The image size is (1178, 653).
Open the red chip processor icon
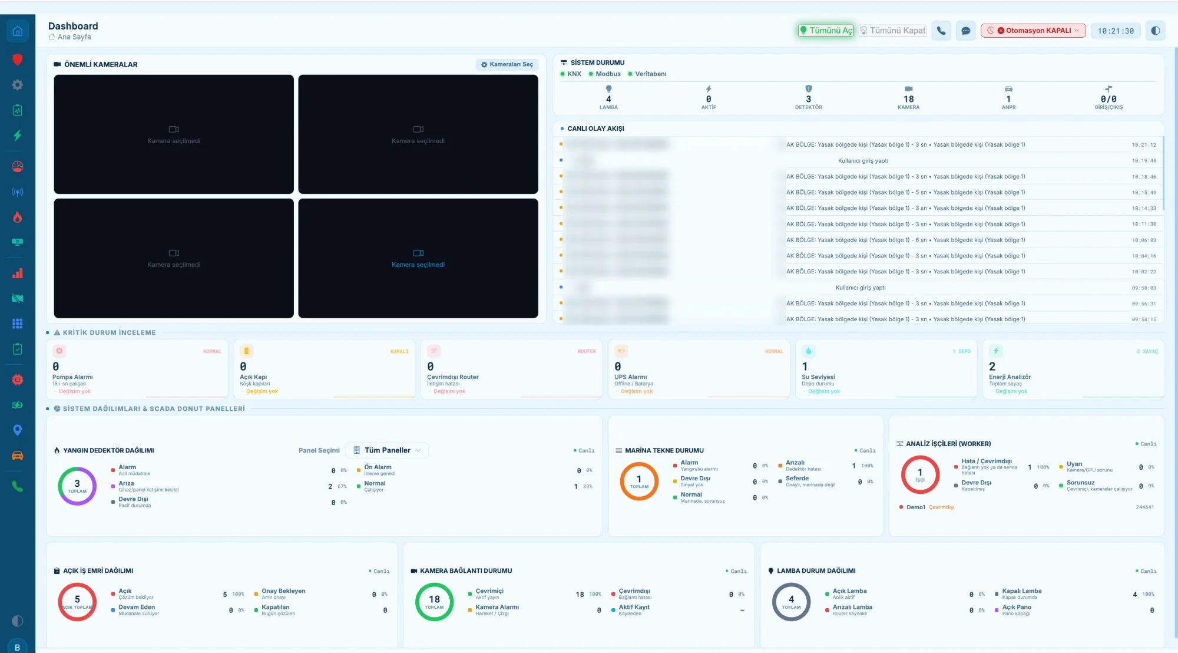[x=18, y=380]
